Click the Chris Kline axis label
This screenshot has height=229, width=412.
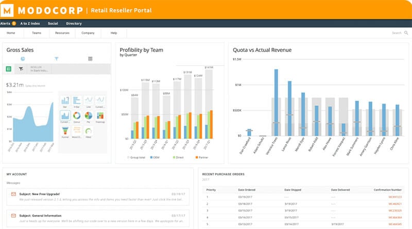(394, 144)
